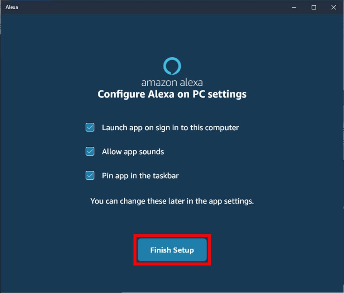
Task: Close the Alexa setup window
Action: 334,7
